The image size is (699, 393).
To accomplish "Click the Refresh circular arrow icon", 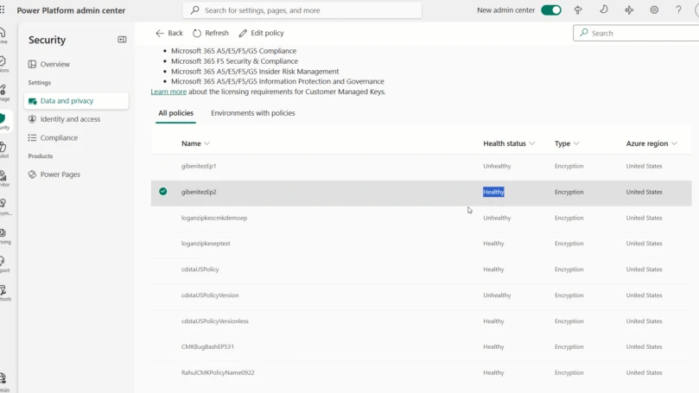I will [197, 33].
